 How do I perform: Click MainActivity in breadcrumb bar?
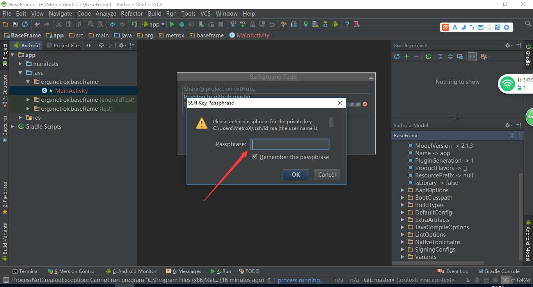click(250, 35)
